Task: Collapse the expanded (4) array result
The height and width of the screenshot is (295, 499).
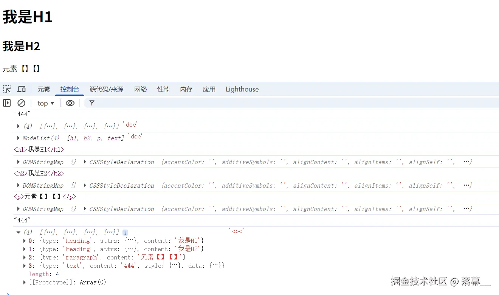Action: click(18, 232)
